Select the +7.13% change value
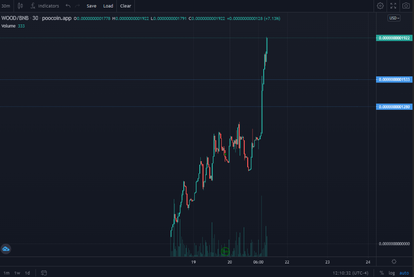This screenshot has height=277, width=414. click(x=272, y=18)
